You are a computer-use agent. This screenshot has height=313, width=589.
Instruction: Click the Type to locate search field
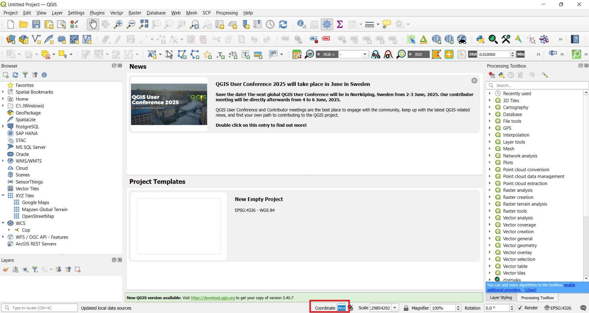(40, 308)
